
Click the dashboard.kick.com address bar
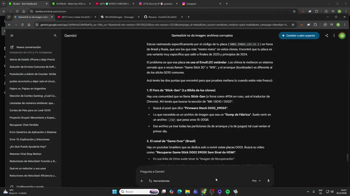tap(161, 11)
